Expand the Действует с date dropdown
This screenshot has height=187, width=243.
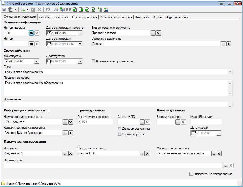[x=37, y=61]
